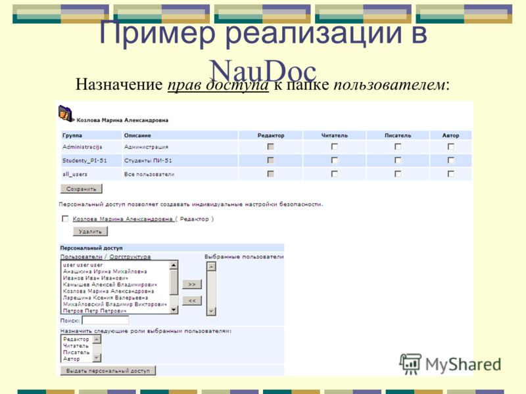Click down arrow of Выбранные пользователи list
The height and width of the screenshot is (394, 526).
[211, 311]
